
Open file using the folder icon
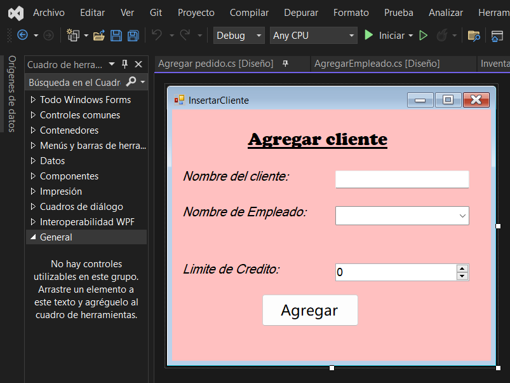click(x=99, y=35)
